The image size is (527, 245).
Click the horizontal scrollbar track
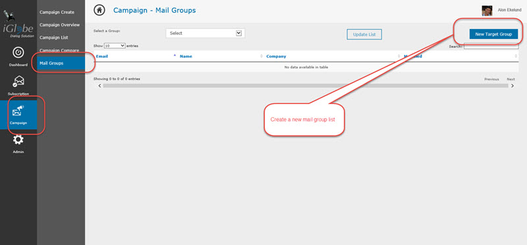click(306, 86)
